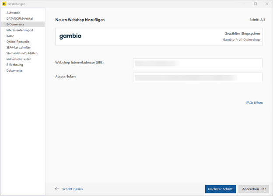Focus the Access-Token input field
This screenshot has width=273, height=196.
197,77
